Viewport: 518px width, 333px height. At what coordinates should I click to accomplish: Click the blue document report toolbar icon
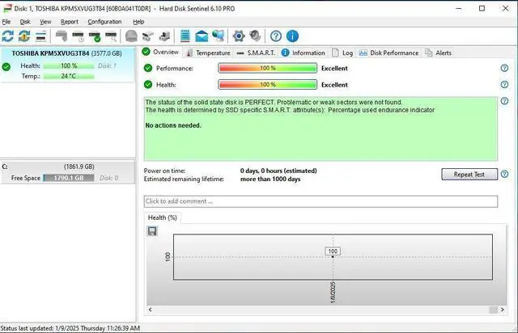coord(185,36)
